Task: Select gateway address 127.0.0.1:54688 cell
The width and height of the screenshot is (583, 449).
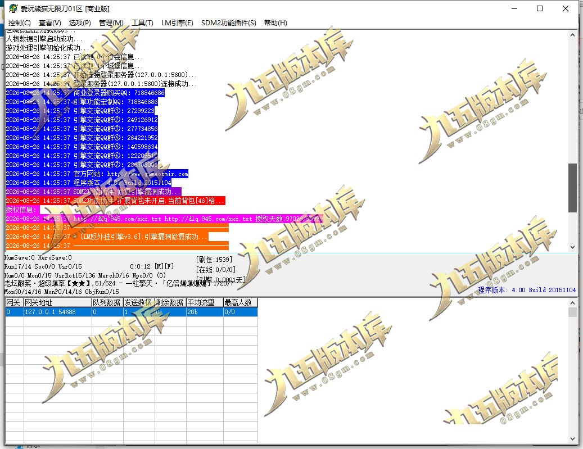Action: pos(58,312)
